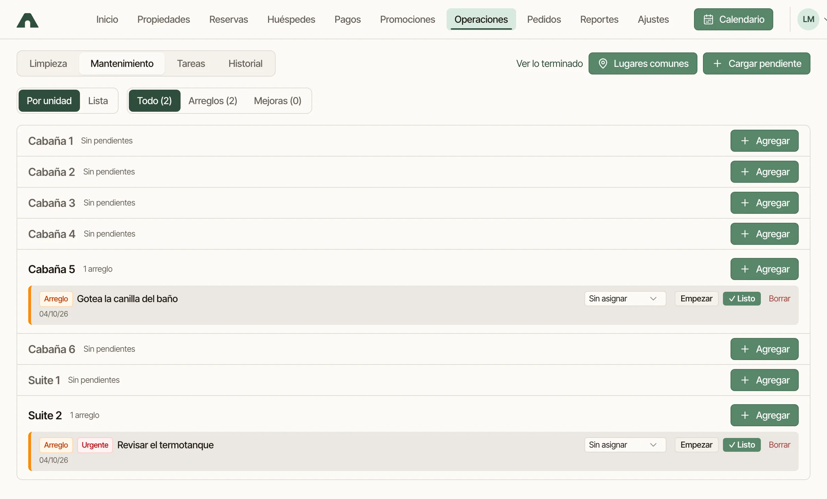Switch to the Historial tab
This screenshot has width=827, height=499.
[245, 63]
